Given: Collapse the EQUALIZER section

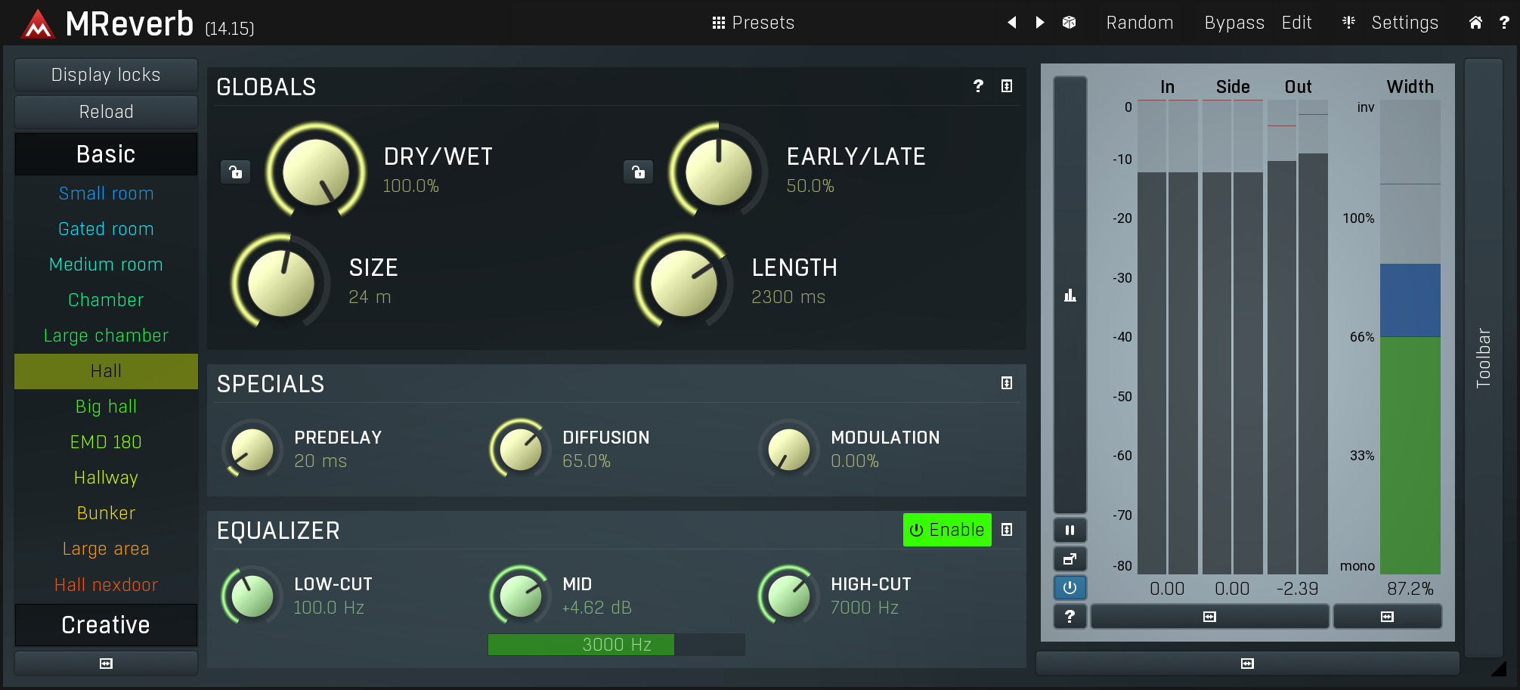Looking at the screenshot, I should [1007, 530].
